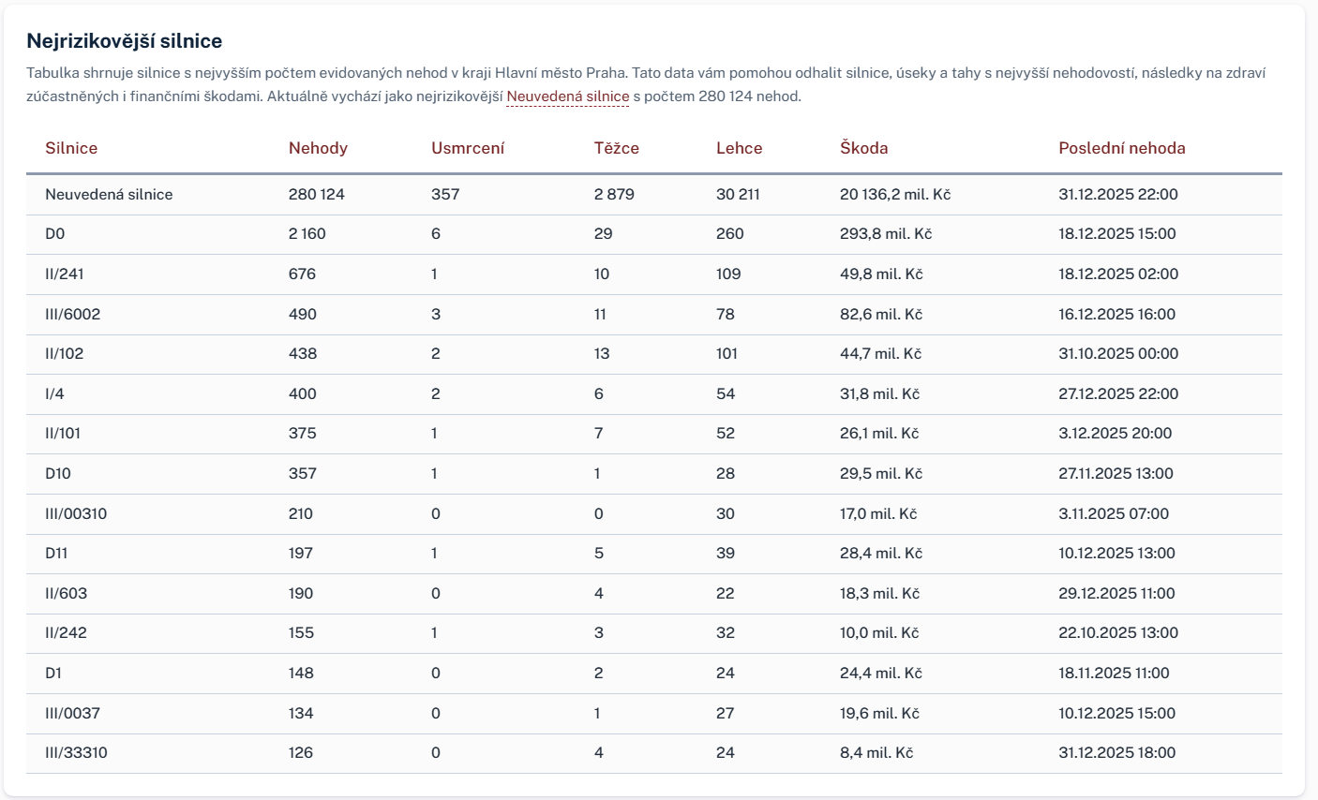Select the III/33310 road row
This screenshot has height=800, width=1318.
point(654,752)
